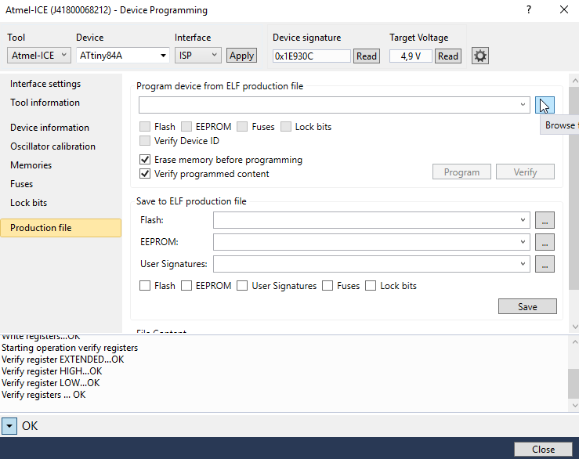This screenshot has width=579, height=459.
Task: Browse for Flash file to save
Action: 545,220
